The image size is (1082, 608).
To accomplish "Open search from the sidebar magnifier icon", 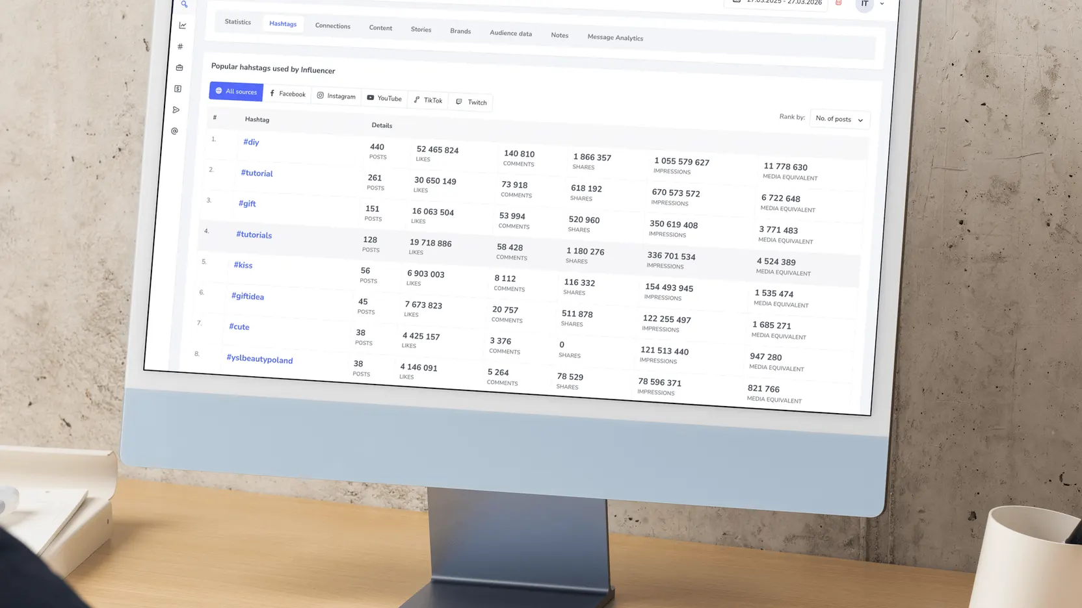I will tap(185, 4).
